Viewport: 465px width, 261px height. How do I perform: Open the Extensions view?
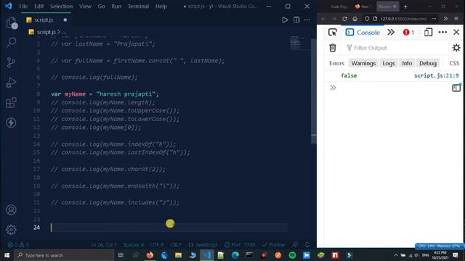(12, 102)
